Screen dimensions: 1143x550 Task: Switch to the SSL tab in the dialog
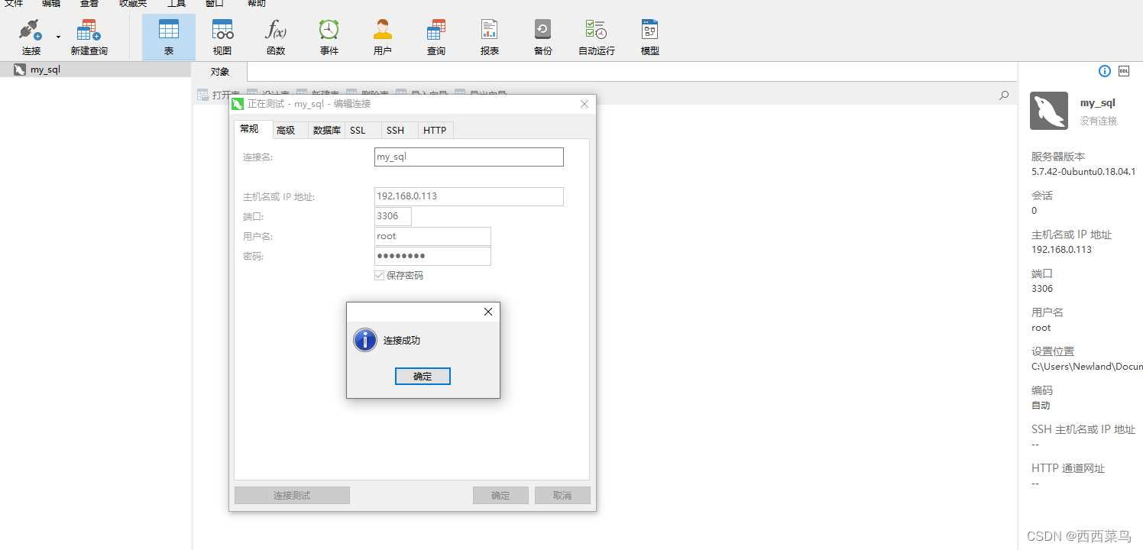click(358, 131)
